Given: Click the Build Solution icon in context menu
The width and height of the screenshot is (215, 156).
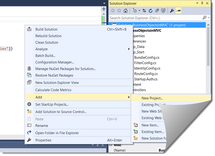Looking at the screenshot, I should tap(29, 29).
